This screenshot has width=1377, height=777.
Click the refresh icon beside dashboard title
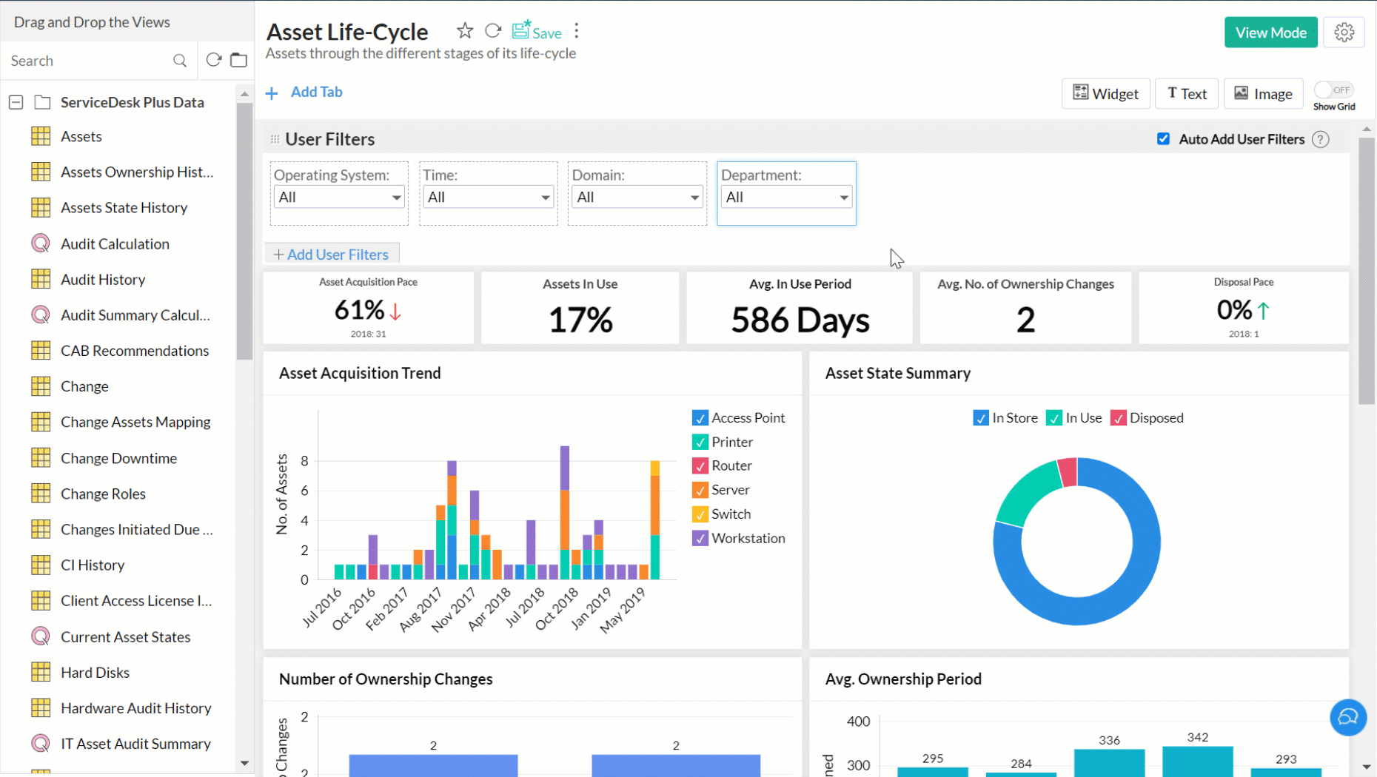[493, 31]
